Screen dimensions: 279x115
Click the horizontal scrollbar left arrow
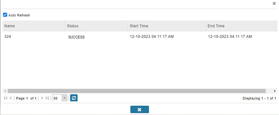pyautogui.click(x=5, y=91)
